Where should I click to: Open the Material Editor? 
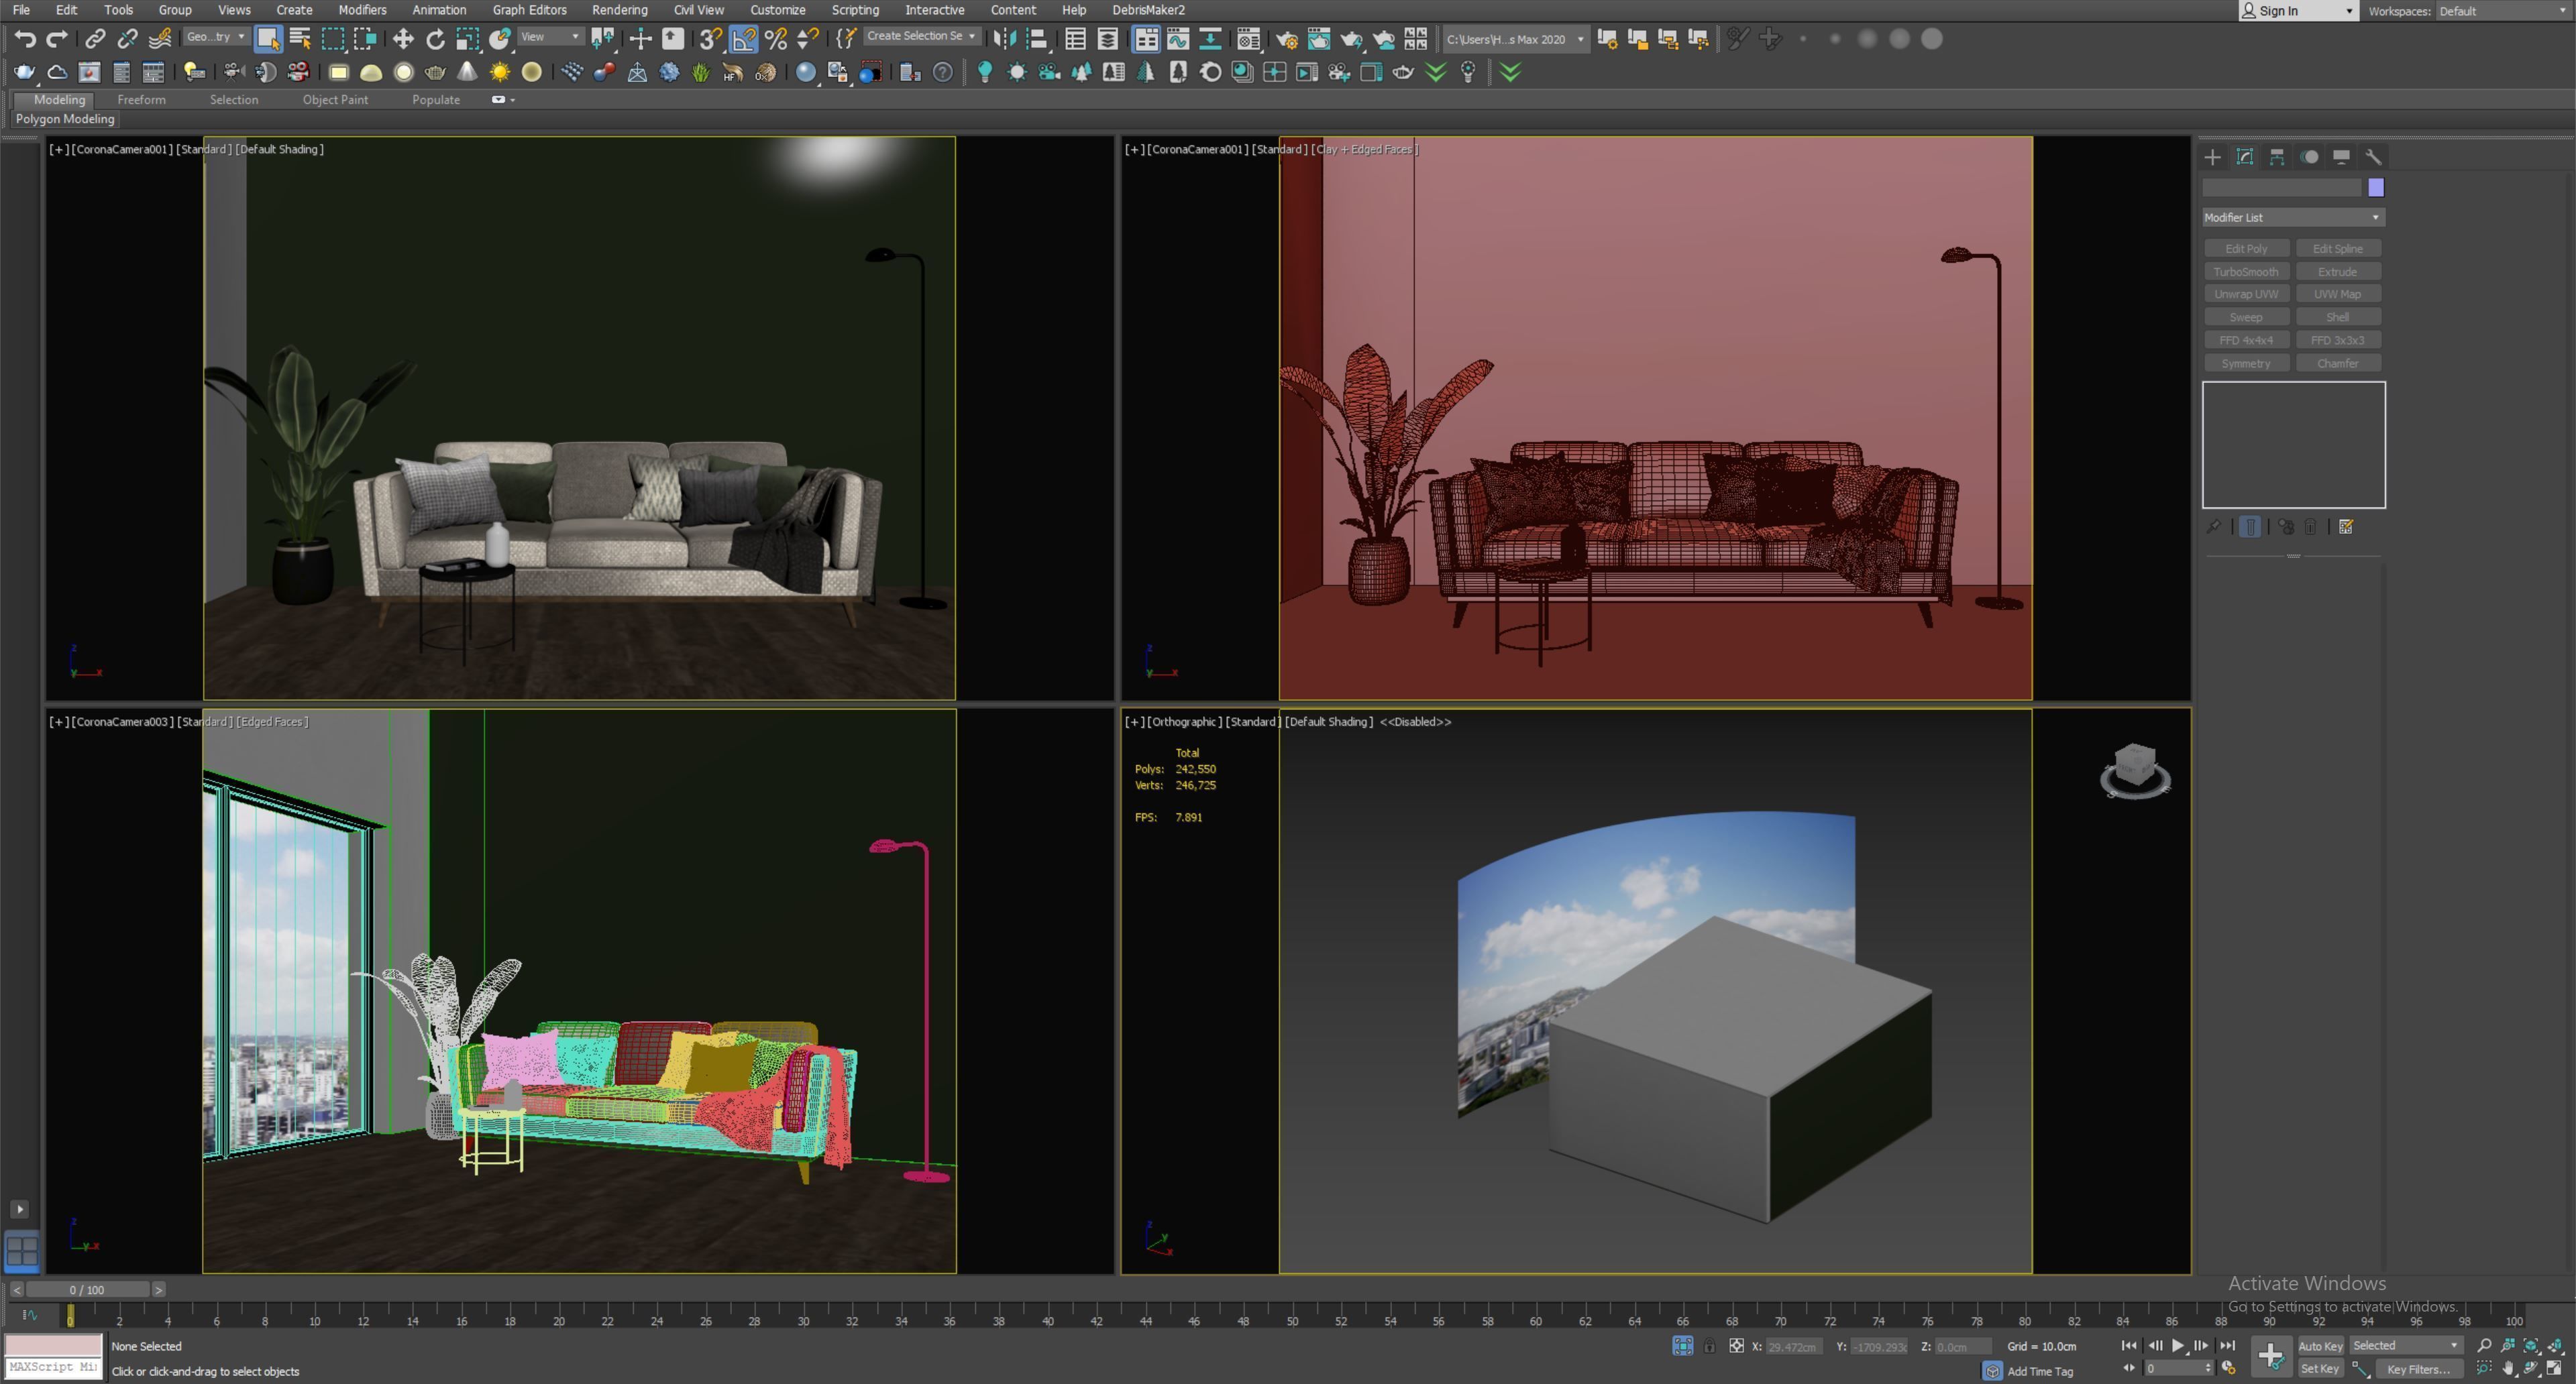tap(1249, 38)
